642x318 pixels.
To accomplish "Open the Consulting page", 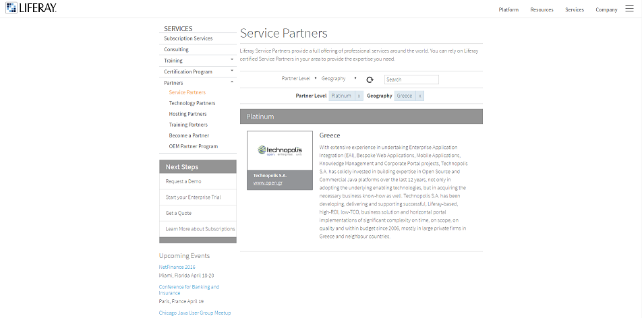I will tap(176, 50).
